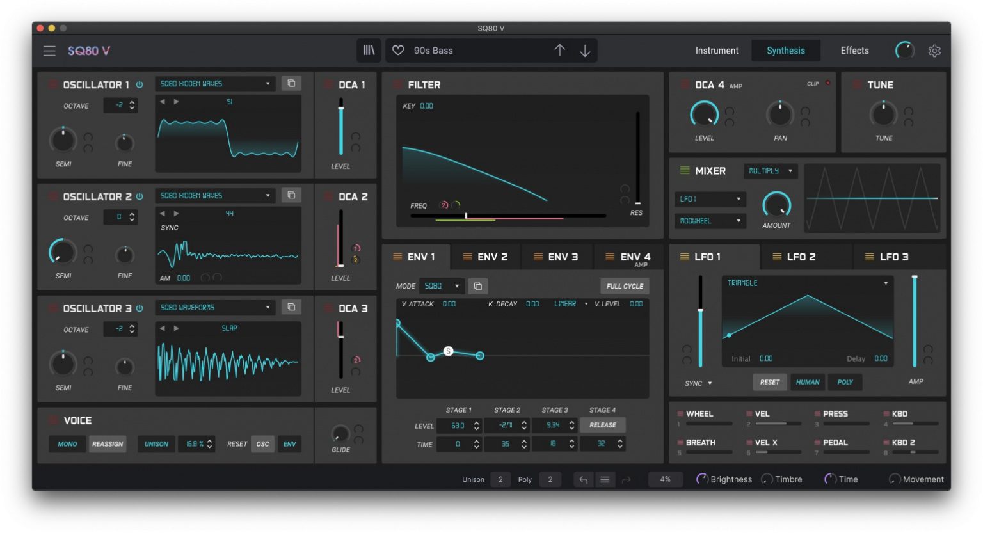Toggle Oscillator 3 power switch
Image resolution: width=983 pixels, height=533 pixels.
pyautogui.click(x=141, y=308)
